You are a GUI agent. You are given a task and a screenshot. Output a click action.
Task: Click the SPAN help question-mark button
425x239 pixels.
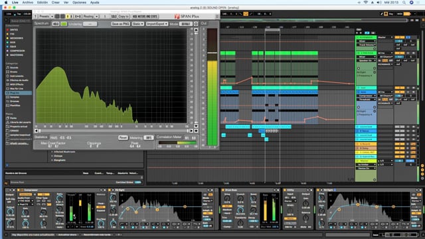35,17
